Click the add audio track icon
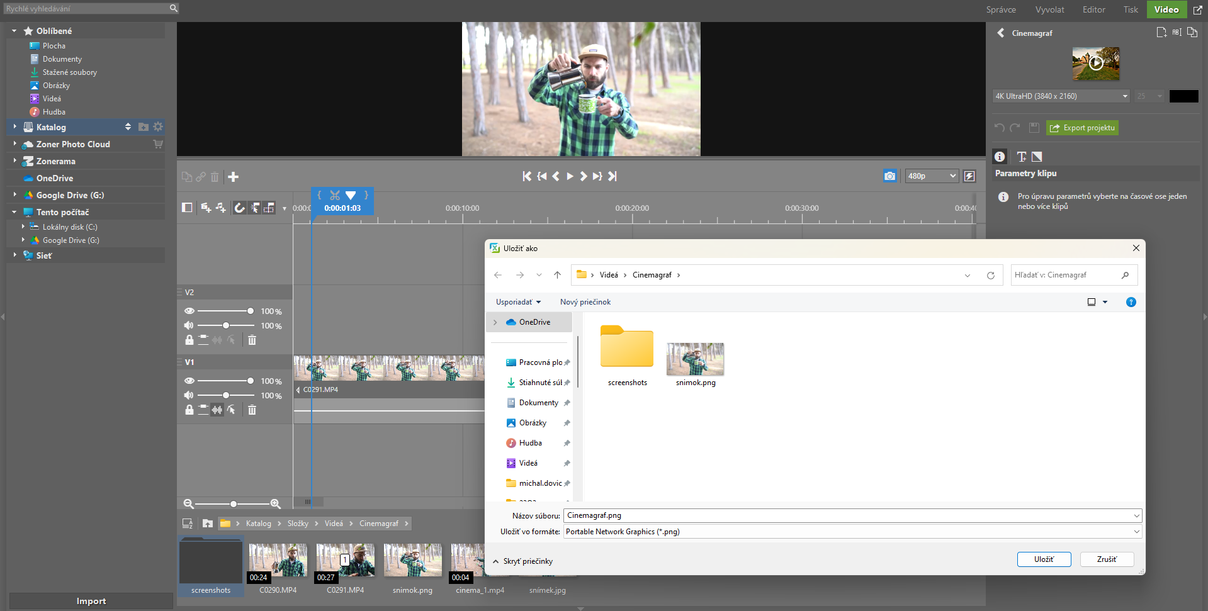 220,208
